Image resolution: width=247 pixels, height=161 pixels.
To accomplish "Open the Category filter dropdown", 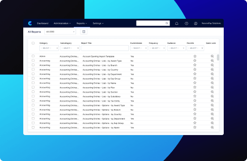I will click(x=49, y=48).
